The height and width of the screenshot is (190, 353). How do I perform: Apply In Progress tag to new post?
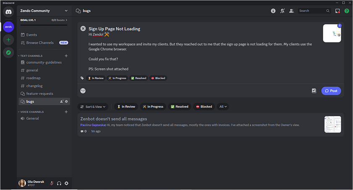pyautogui.click(x=117, y=78)
